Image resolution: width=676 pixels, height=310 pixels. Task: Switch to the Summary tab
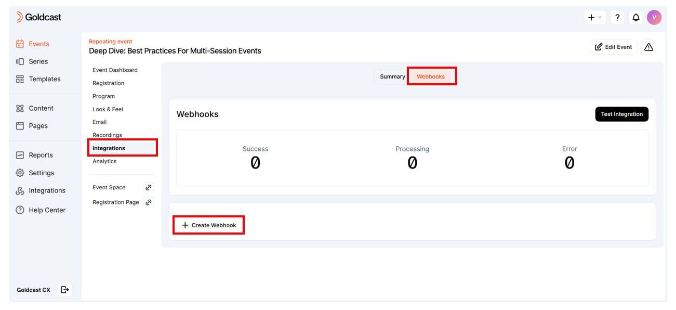tap(392, 76)
